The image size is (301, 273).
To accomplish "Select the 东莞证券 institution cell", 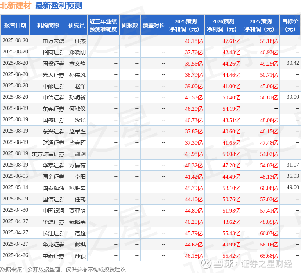I will [x=48, y=109].
